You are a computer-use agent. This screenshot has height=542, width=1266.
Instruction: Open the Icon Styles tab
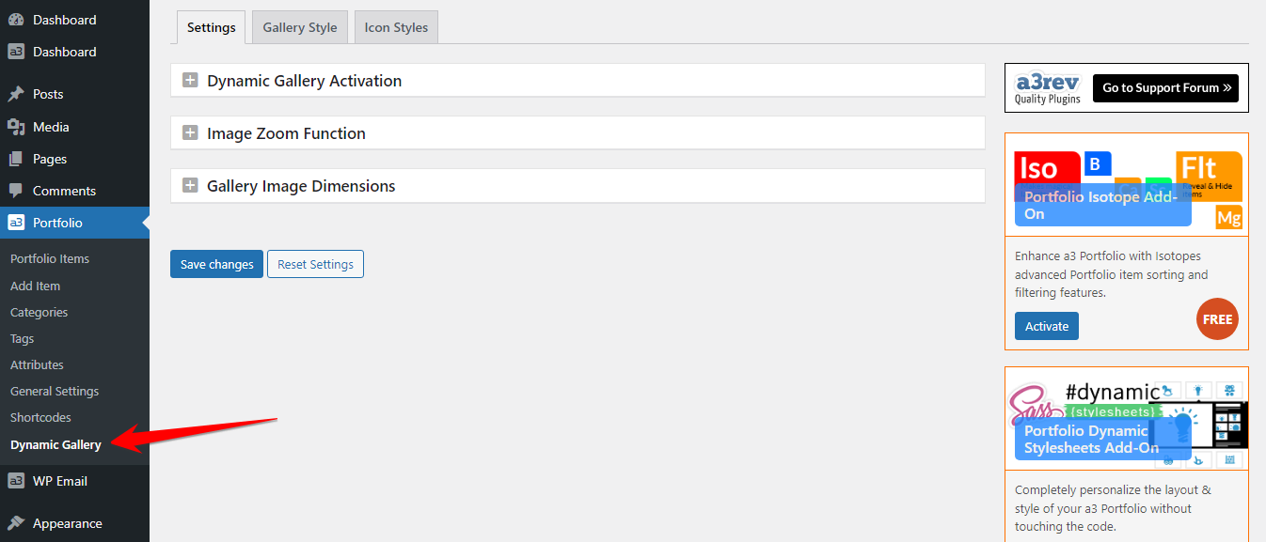[396, 27]
